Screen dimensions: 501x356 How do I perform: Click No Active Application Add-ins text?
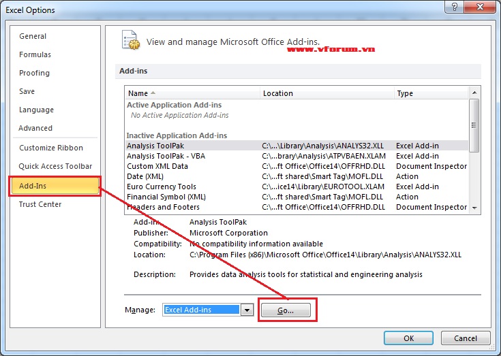(x=180, y=115)
